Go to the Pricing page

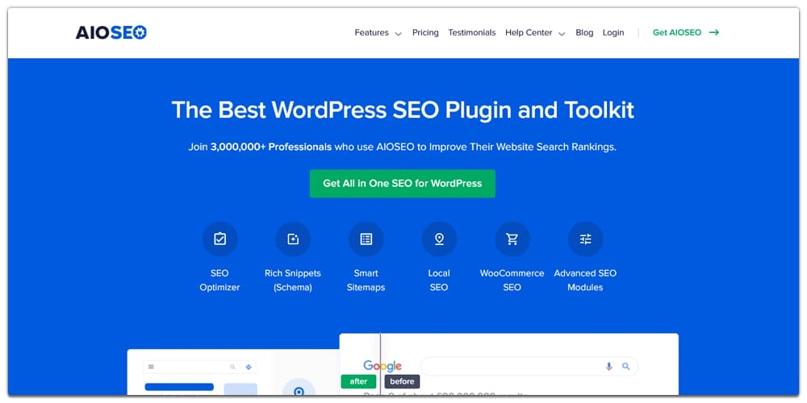(x=425, y=32)
